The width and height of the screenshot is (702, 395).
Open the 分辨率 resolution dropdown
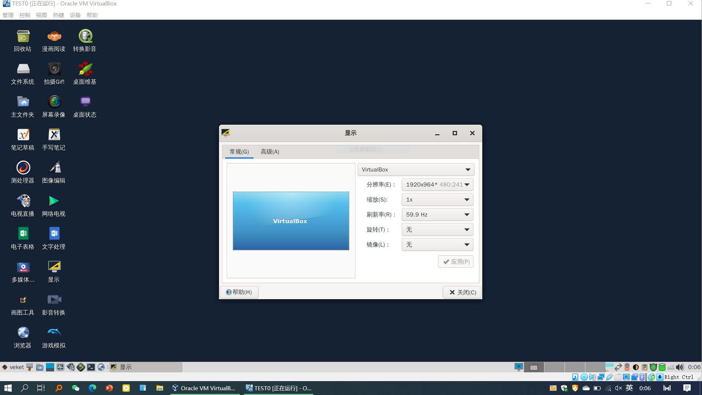point(437,184)
